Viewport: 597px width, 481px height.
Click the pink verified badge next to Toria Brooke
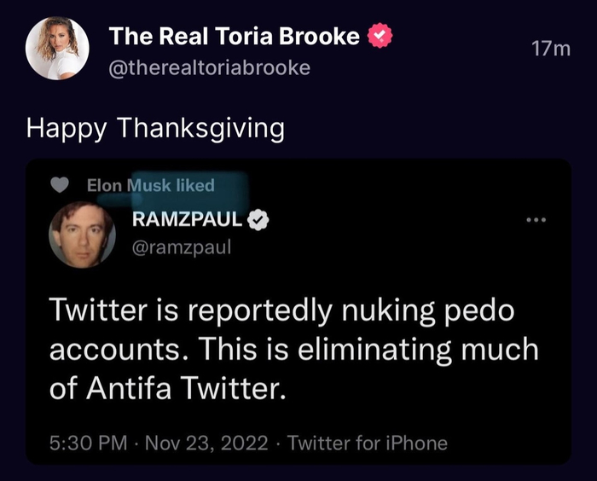coord(380,37)
